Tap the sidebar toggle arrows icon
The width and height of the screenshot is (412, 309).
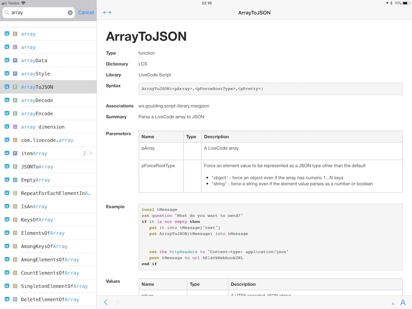coord(107,12)
